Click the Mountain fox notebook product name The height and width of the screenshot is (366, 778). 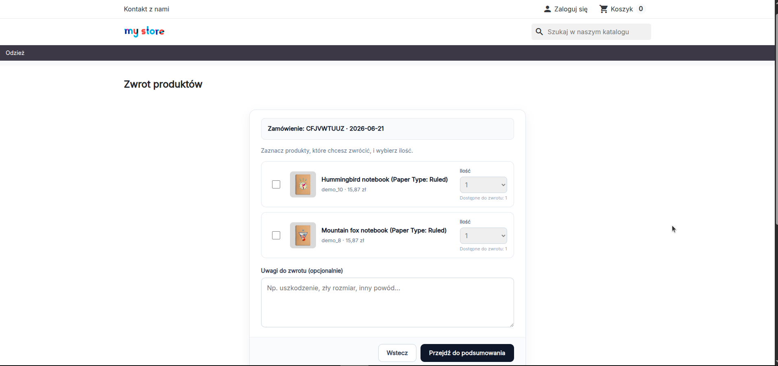point(384,230)
